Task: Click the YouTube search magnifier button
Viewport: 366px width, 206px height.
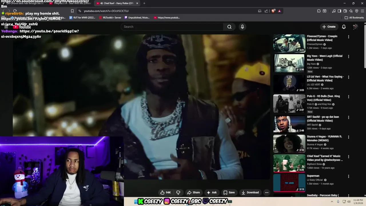Action: (x=229, y=27)
